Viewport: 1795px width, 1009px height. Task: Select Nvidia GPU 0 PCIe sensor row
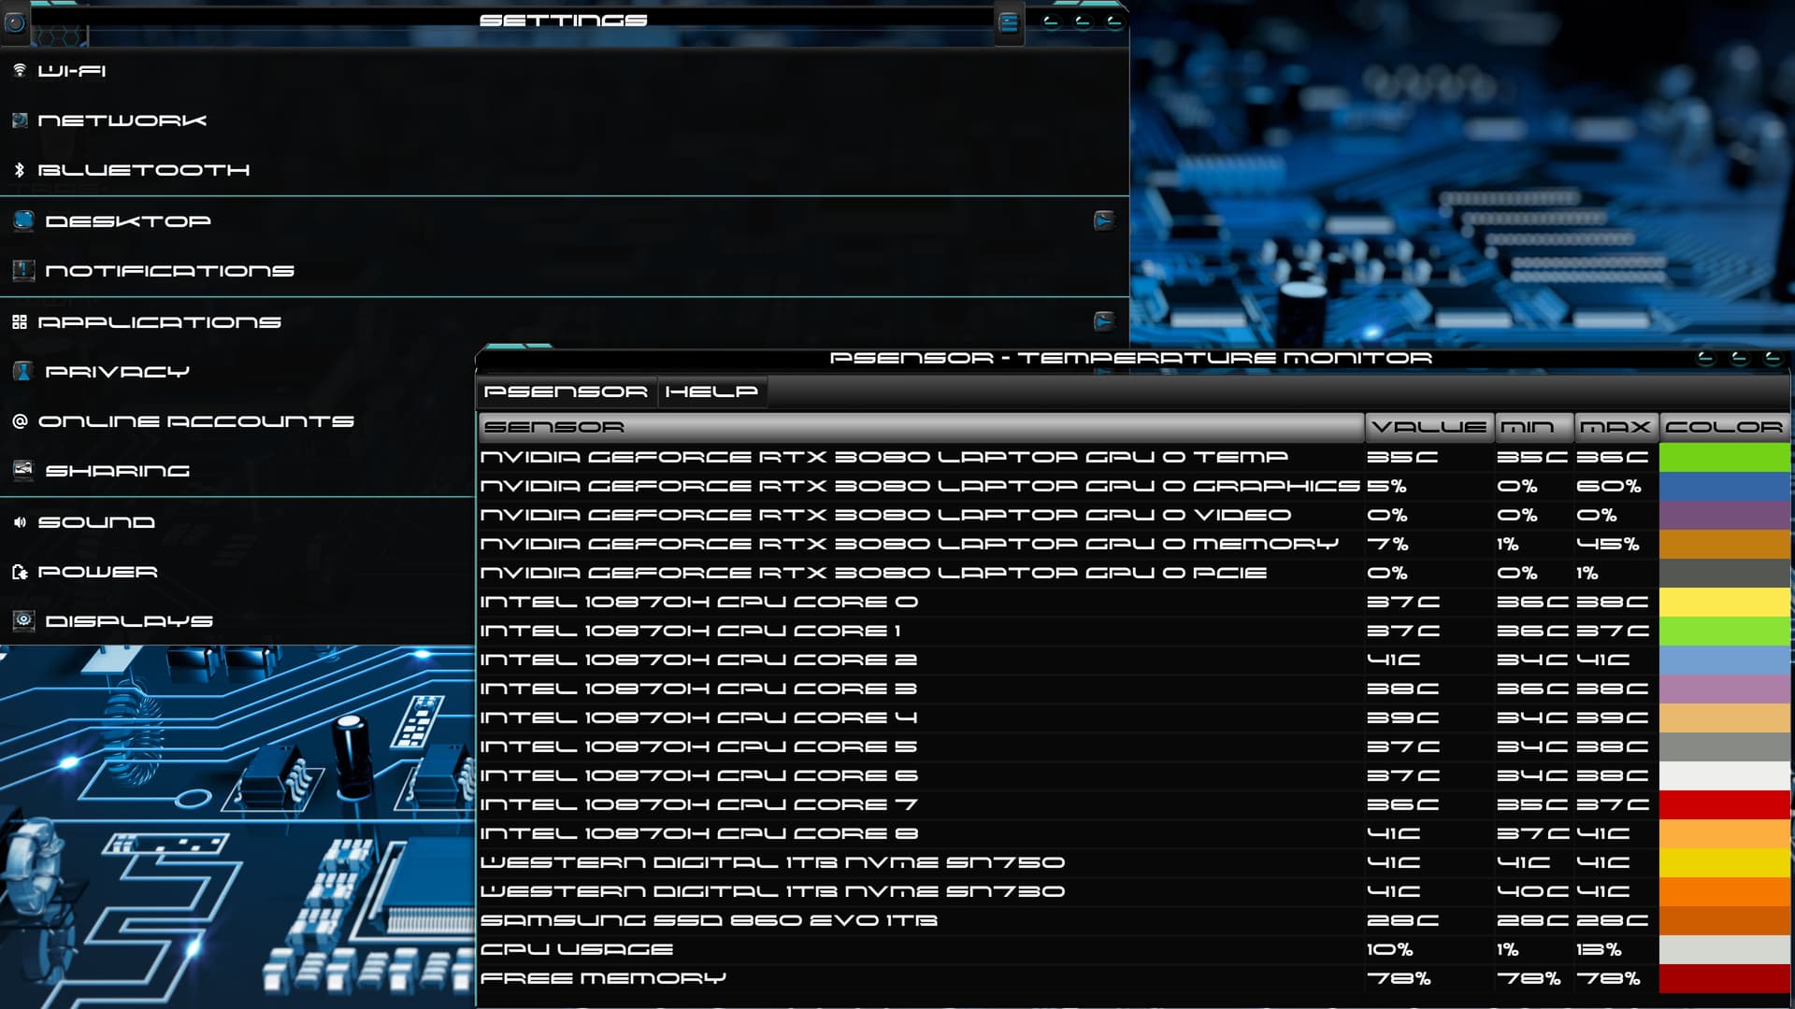pyautogui.click(x=1133, y=573)
